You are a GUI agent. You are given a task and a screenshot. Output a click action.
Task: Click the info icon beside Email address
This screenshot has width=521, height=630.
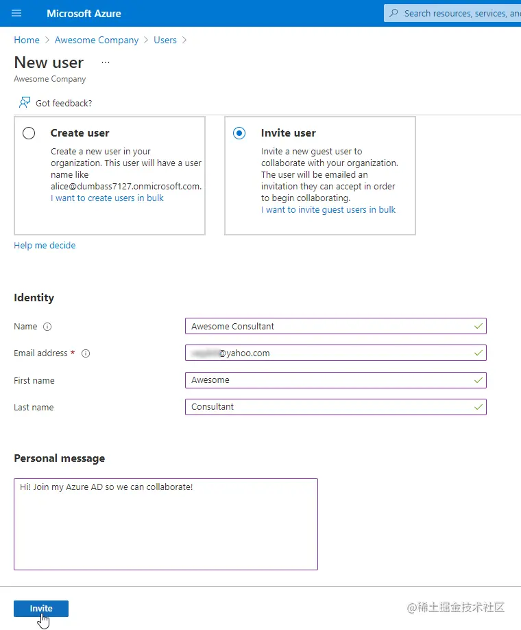click(x=85, y=353)
